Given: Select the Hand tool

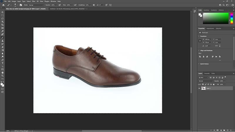Looking at the screenshot, I should pos(2,72).
